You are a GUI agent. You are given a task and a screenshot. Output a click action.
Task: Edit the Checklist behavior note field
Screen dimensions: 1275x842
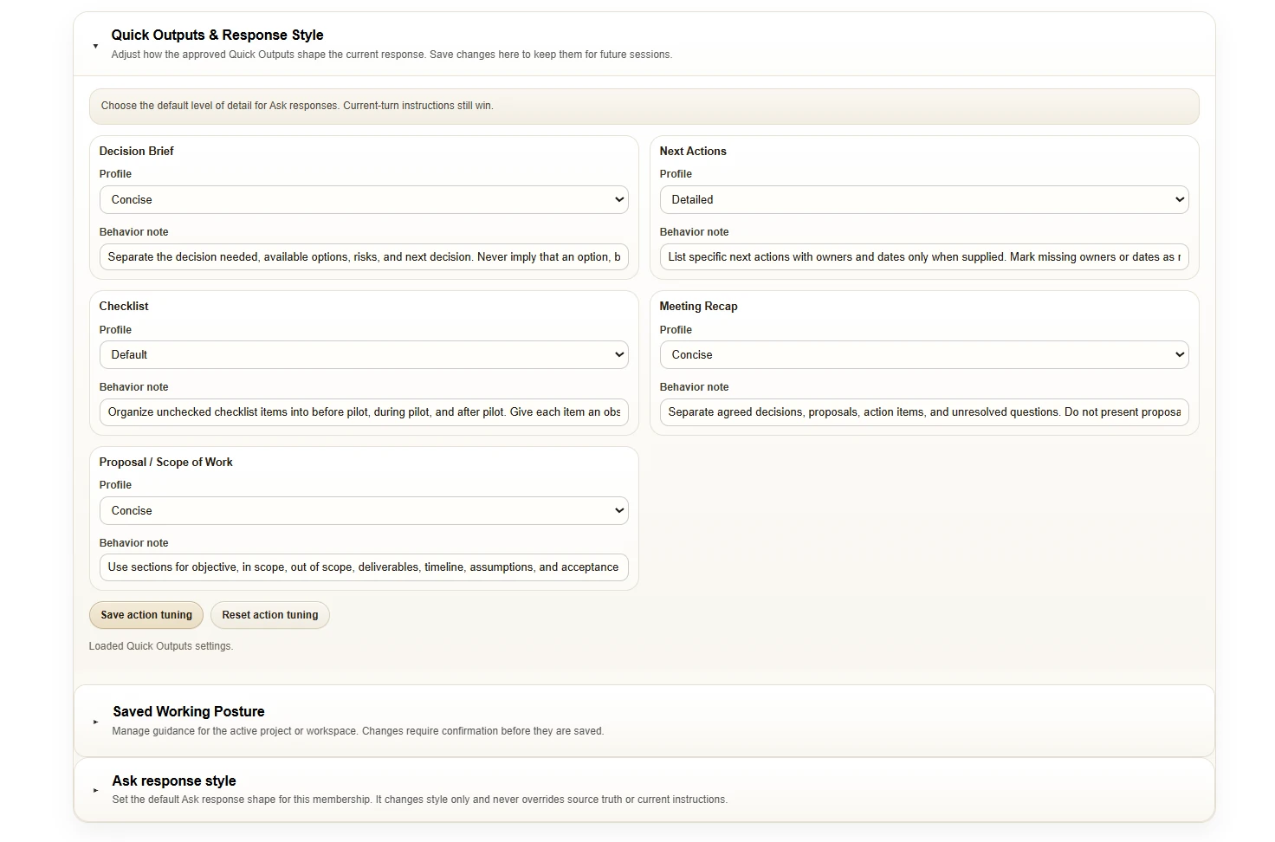pyautogui.click(x=364, y=412)
